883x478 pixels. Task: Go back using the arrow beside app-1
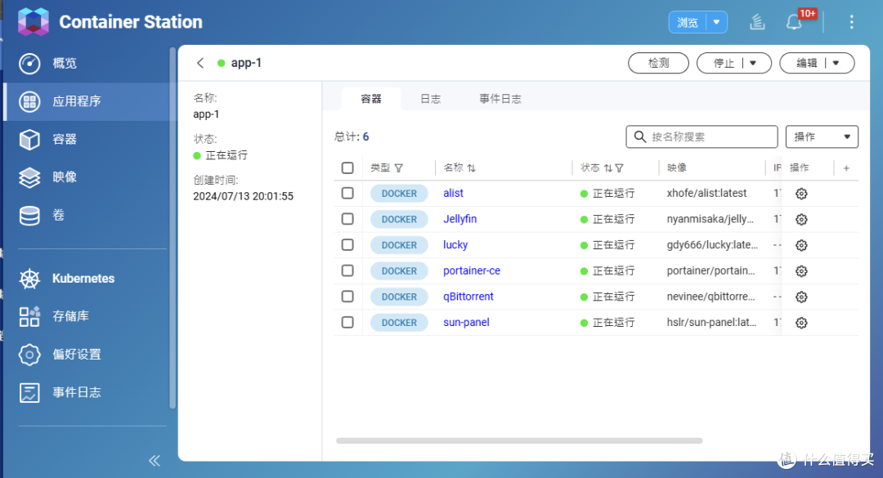click(x=200, y=63)
